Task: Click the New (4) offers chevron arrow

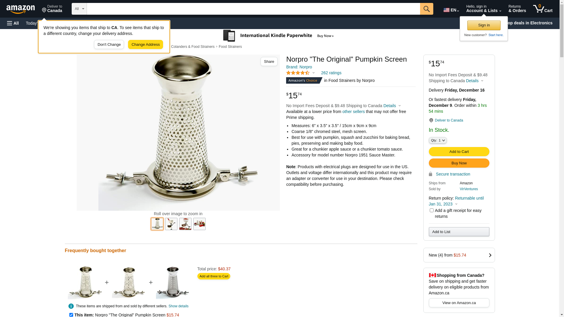Action: coord(490,255)
